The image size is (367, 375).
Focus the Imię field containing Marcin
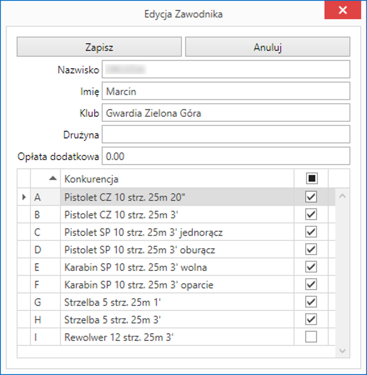(x=226, y=91)
